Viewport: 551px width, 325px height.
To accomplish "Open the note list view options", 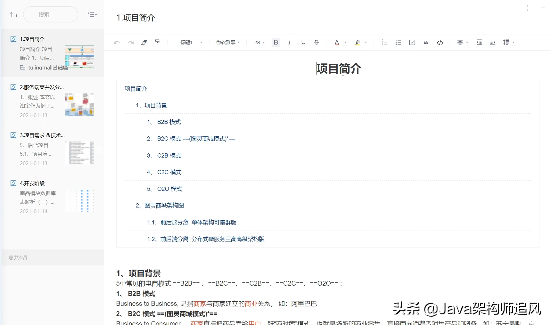I will pos(92,15).
